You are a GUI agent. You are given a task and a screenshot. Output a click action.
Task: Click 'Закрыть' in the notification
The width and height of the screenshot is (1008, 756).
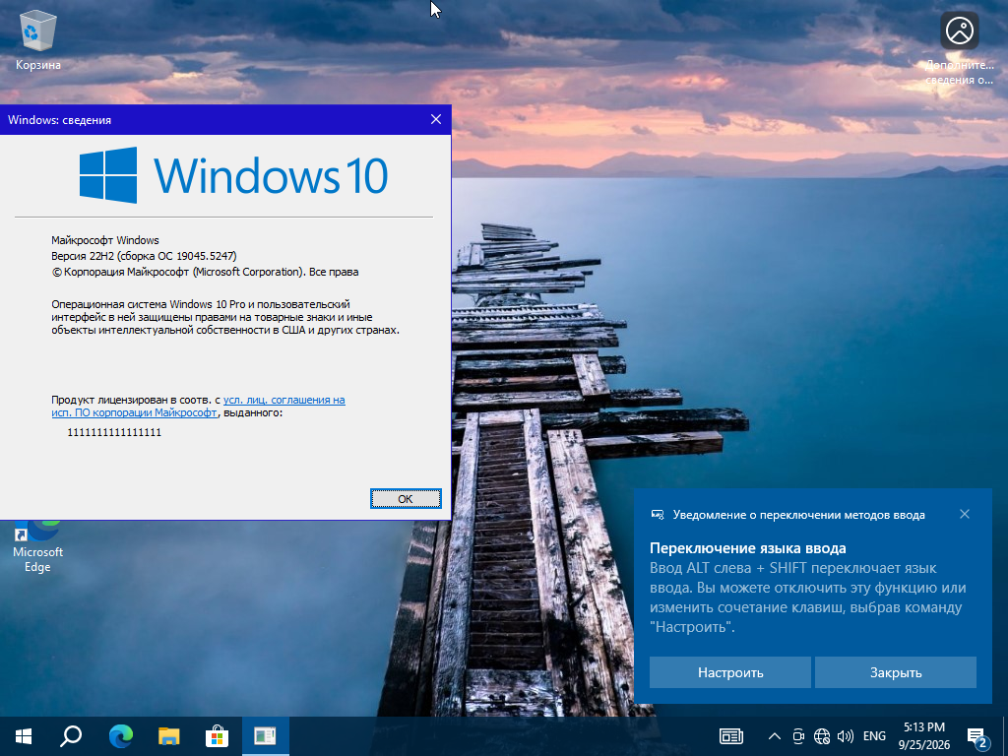[x=896, y=672]
